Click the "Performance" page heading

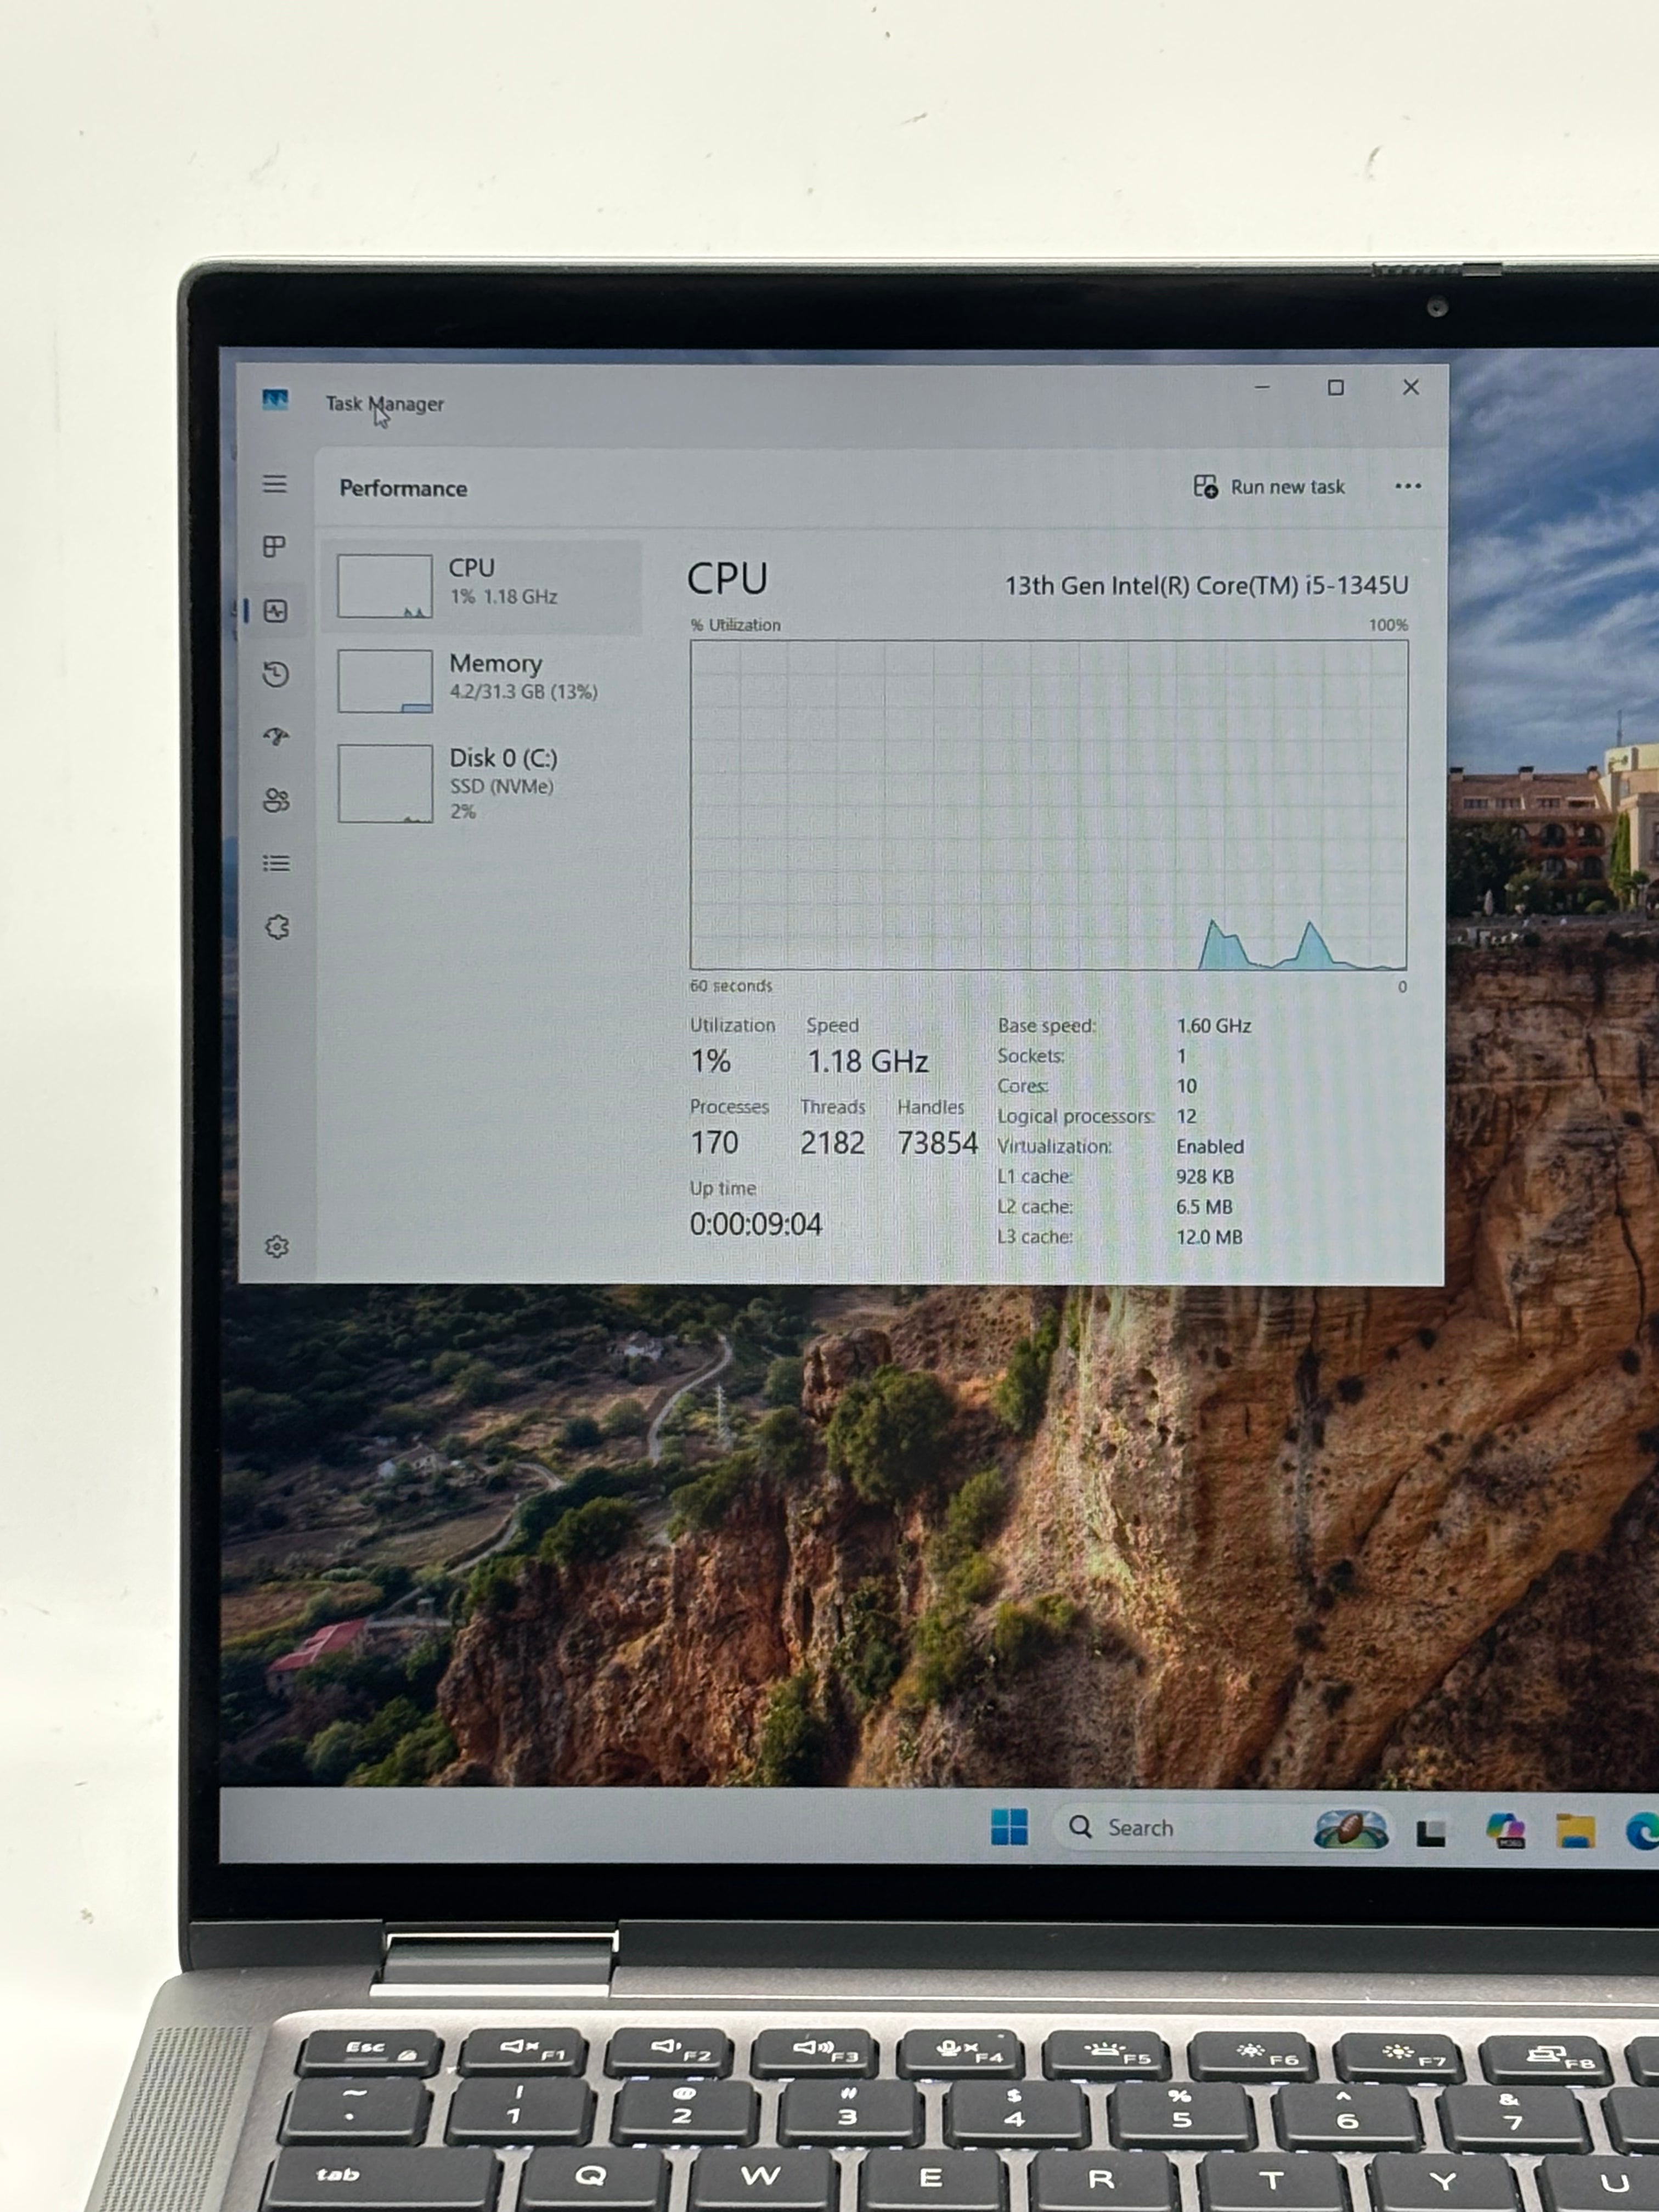click(403, 488)
